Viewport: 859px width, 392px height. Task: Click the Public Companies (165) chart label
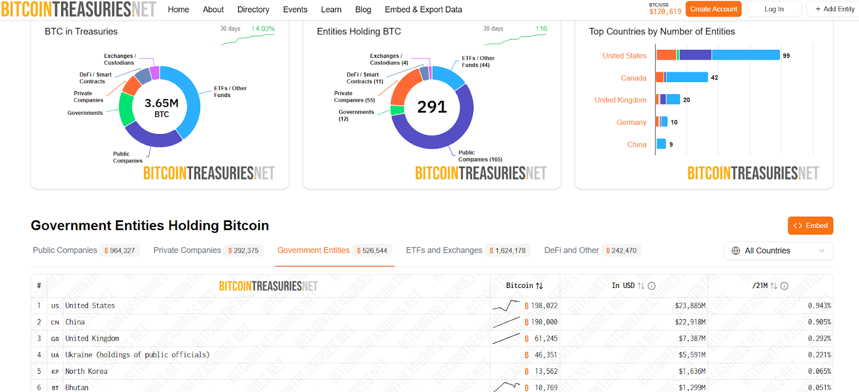click(480, 156)
